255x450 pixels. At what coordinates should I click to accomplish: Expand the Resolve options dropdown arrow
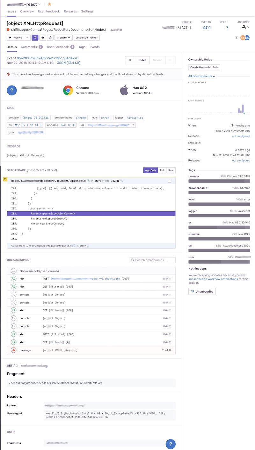27,38
